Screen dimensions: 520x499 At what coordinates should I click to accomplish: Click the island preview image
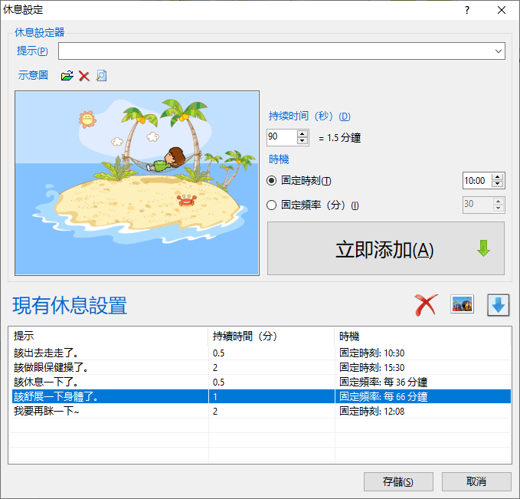point(137,183)
